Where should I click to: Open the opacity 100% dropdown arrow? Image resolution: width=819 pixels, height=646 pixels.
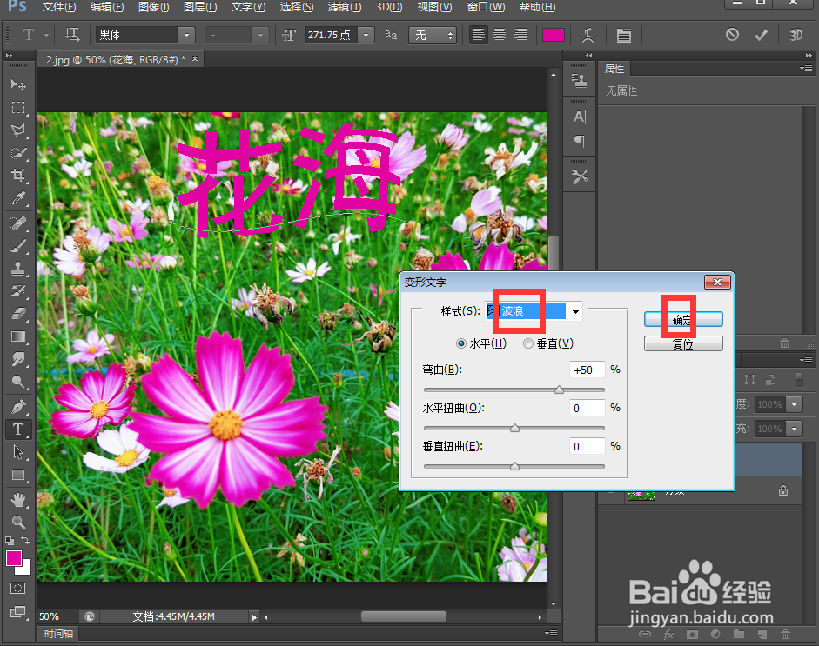[x=795, y=404]
